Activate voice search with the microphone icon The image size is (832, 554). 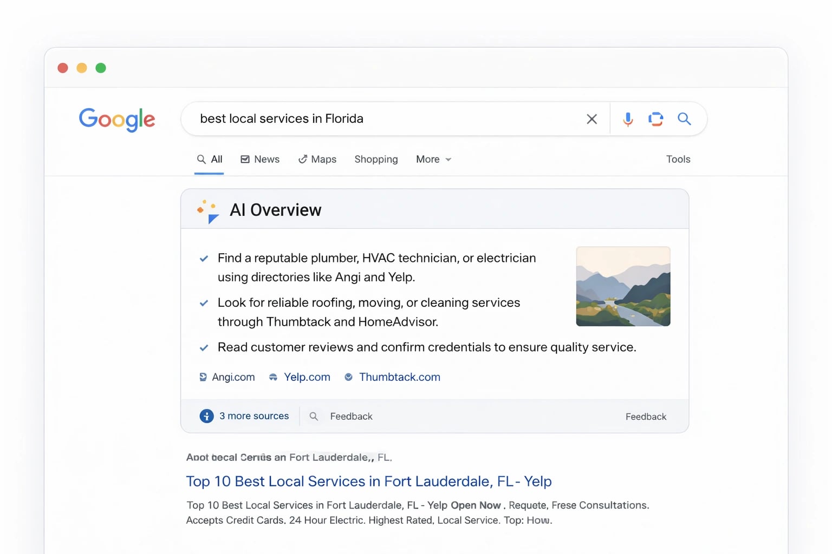coord(628,118)
